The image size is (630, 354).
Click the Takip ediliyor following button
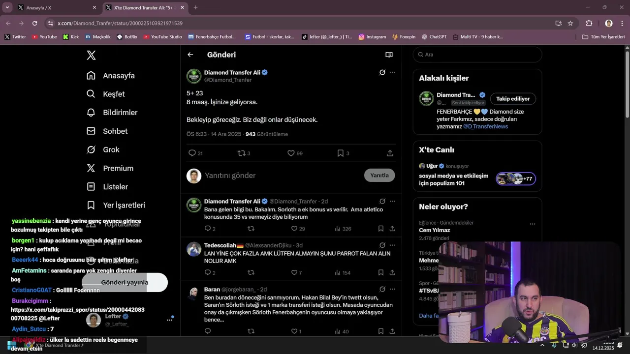point(513,99)
